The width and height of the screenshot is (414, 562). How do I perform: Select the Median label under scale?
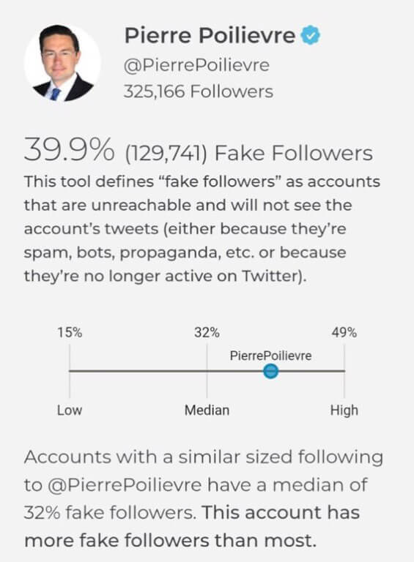[x=207, y=410]
